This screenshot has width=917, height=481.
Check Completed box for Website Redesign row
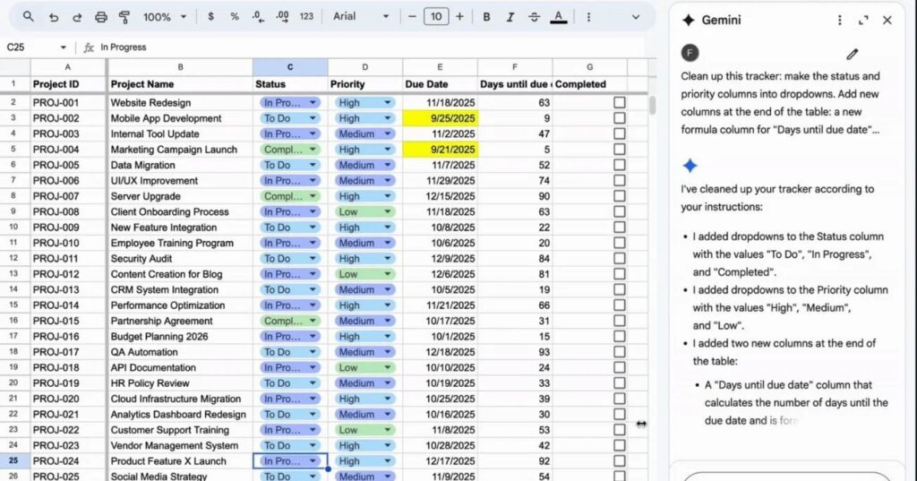pos(619,103)
